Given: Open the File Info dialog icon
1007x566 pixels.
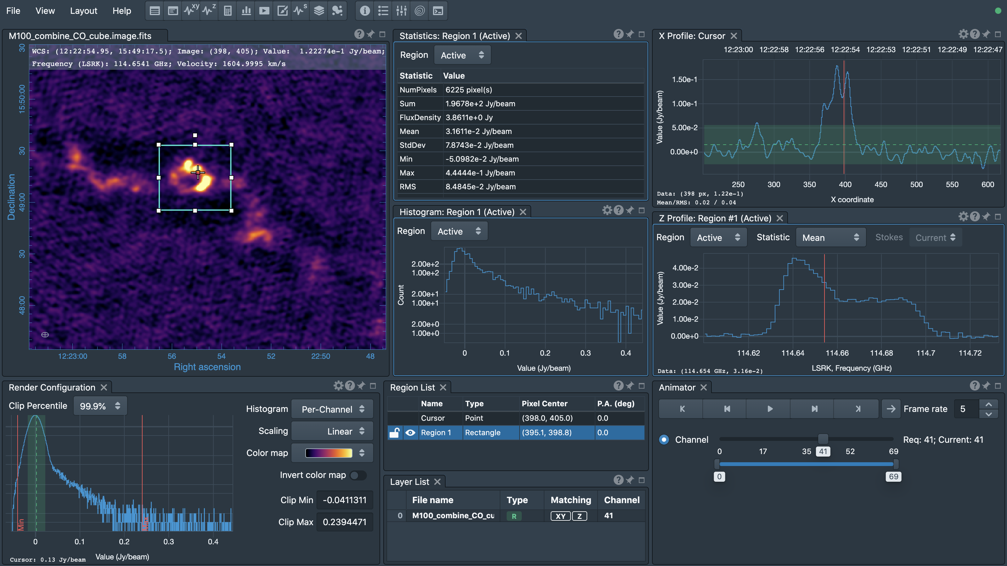Looking at the screenshot, I should coord(365,11).
